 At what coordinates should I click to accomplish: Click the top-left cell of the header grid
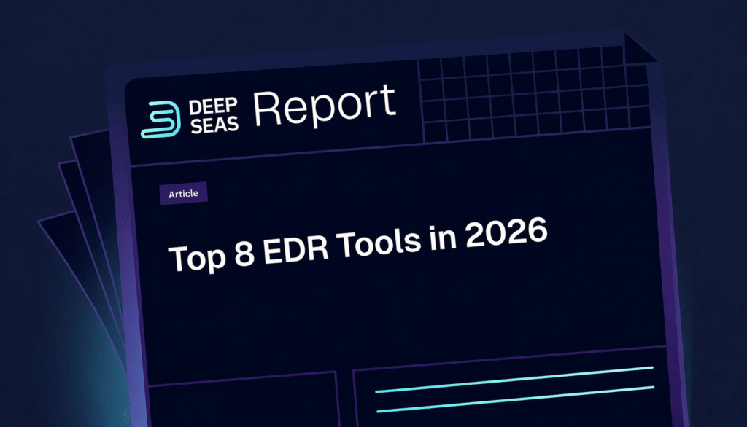click(x=430, y=69)
